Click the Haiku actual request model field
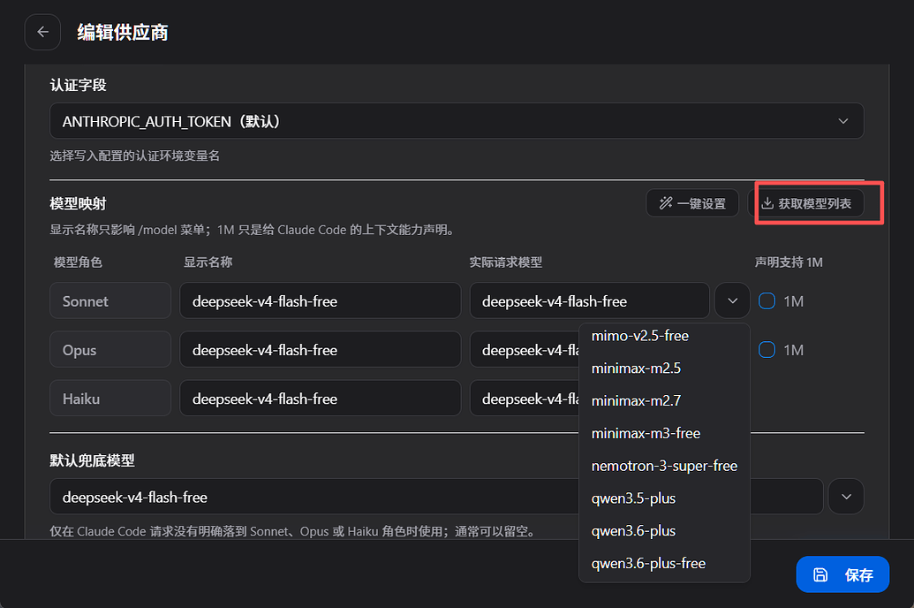The image size is (914, 608). coord(525,399)
